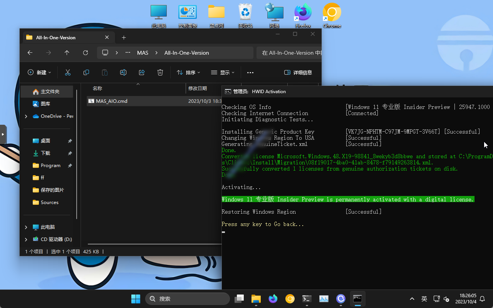Open the Terminal icon on the taskbar
493x308 pixels.
coord(307,299)
